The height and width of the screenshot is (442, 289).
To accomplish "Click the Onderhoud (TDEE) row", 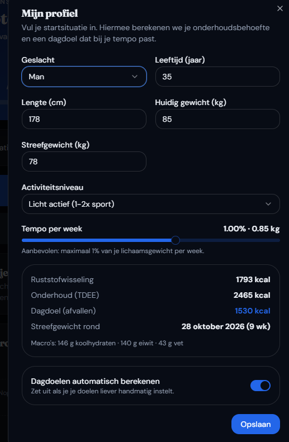I will click(x=150, y=295).
